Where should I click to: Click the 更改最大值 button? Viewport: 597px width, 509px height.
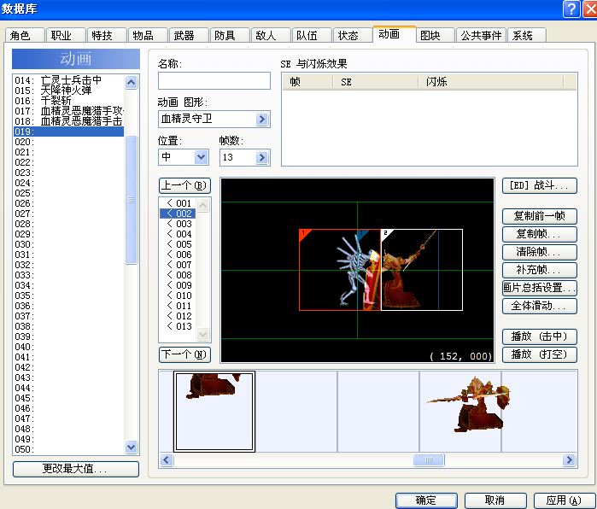tap(76, 469)
